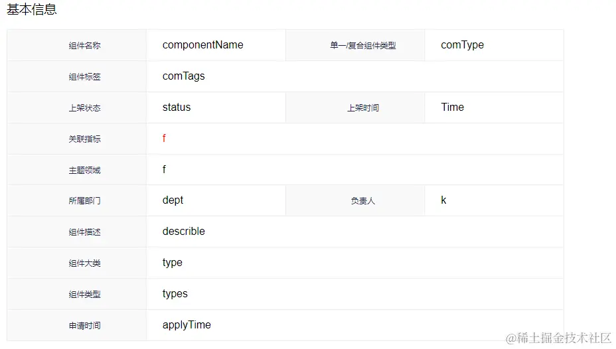Click the status value

[x=177, y=107]
